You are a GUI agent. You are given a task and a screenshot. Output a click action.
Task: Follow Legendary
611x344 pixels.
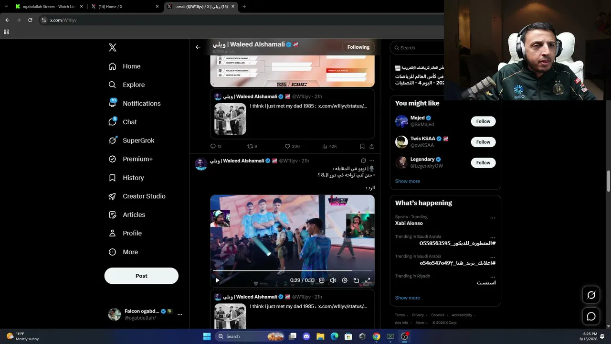coord(483,162)
